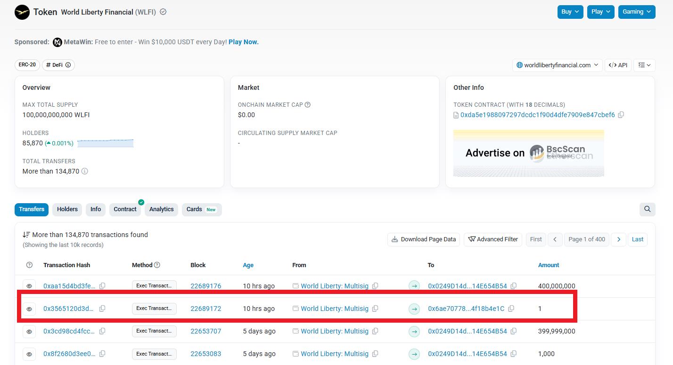Open address 0x6ae70778...4f18b4e1C

[466, 309]
